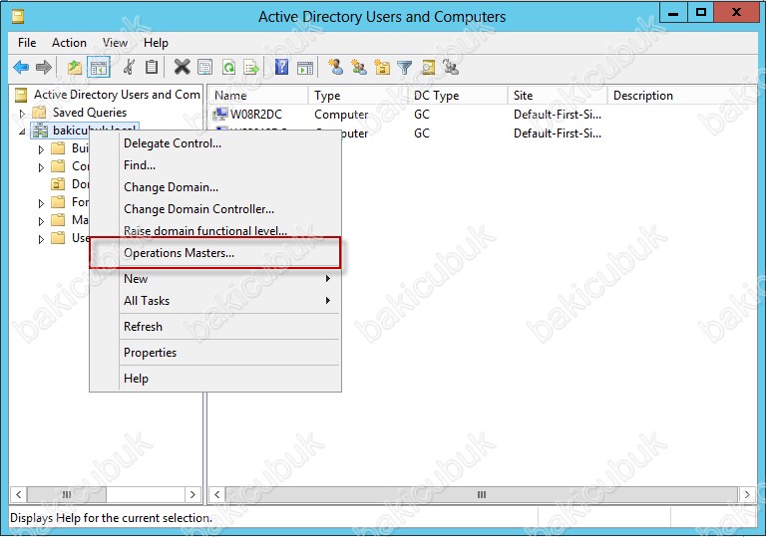This screenshot has height=537, width=766.
Task: Select Operations Masters... from context menu
Action: [x=215, y=253]
